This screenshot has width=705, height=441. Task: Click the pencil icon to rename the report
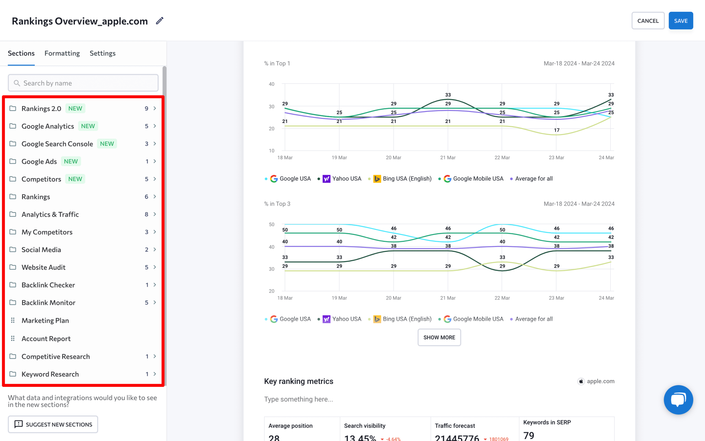click(159, 21)
